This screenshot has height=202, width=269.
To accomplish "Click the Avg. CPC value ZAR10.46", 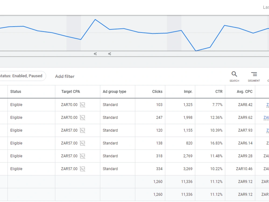I will (x=244, y=169).
